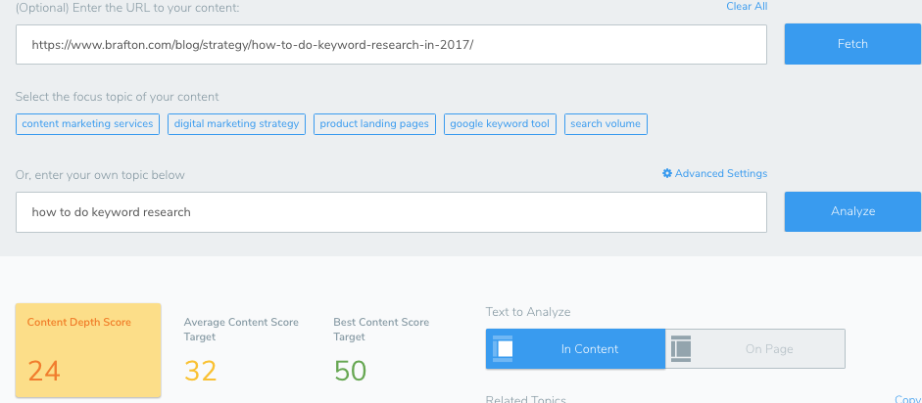922x403 pixels.
Task: Click the topic field containing 'how to do keyword research'
Action: pyautogui.click(x=391, y=212)
